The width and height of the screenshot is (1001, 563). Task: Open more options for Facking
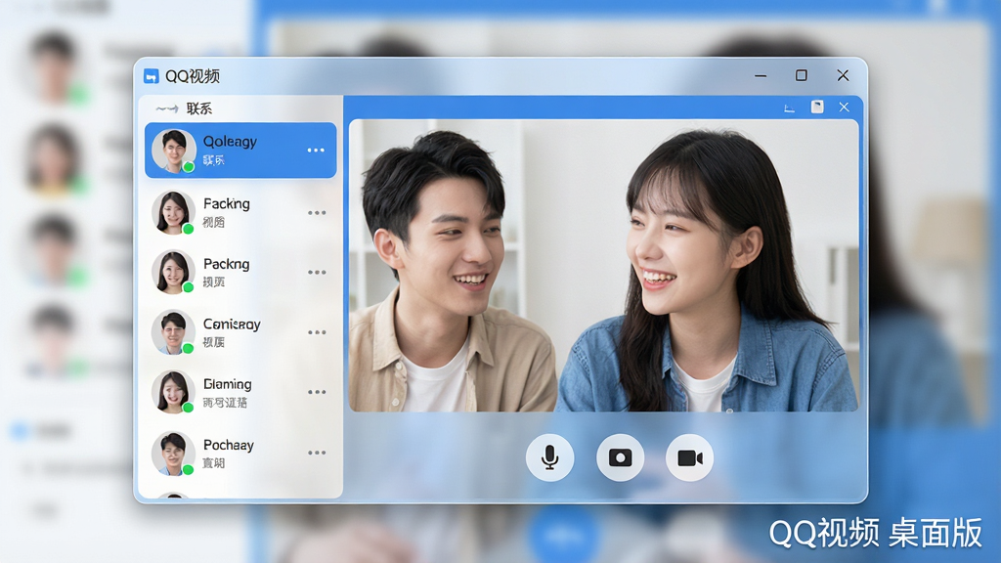(x=317, y=212)
